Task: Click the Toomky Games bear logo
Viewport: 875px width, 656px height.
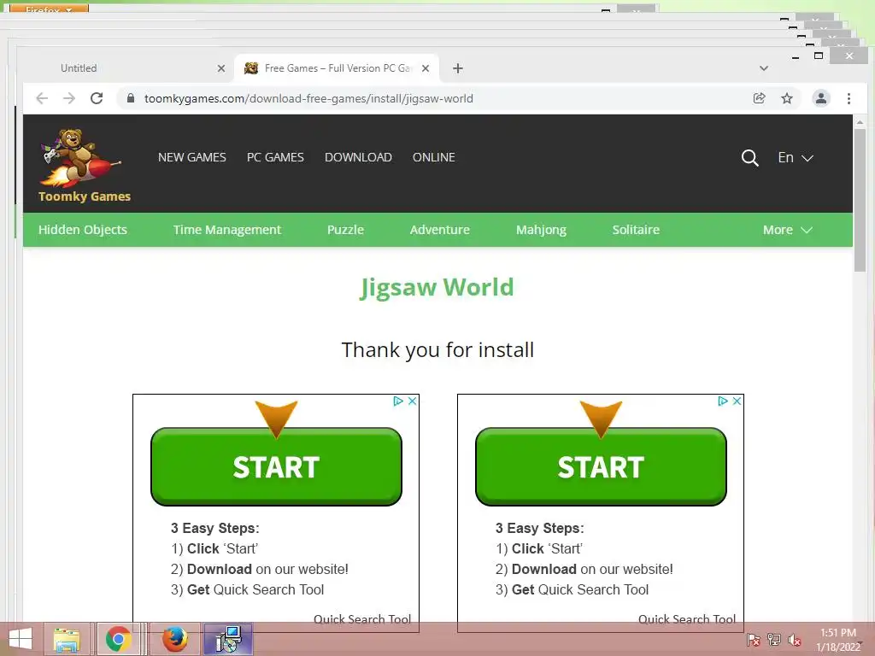Action: (x=84, y=165)
